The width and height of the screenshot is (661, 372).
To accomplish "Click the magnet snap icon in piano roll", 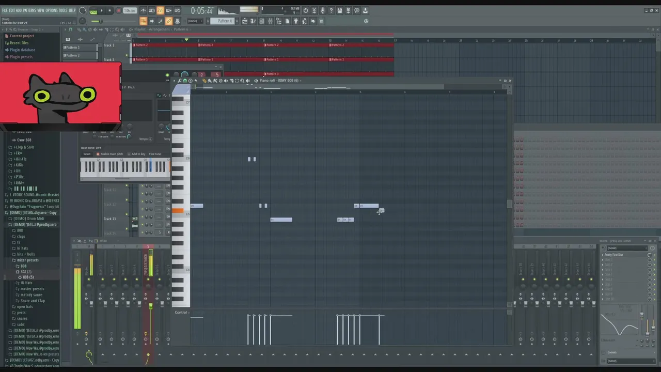I will pyautogui.click(x=185, y=81).
